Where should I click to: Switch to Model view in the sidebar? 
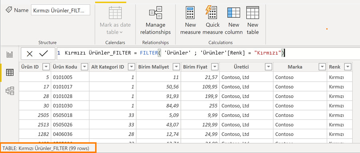tap(10, 91)
